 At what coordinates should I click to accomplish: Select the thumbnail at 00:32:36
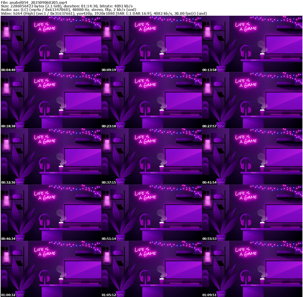51,156
